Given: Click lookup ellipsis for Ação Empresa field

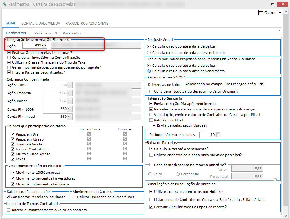Looking at the screenshot, I should coord(70,93).
